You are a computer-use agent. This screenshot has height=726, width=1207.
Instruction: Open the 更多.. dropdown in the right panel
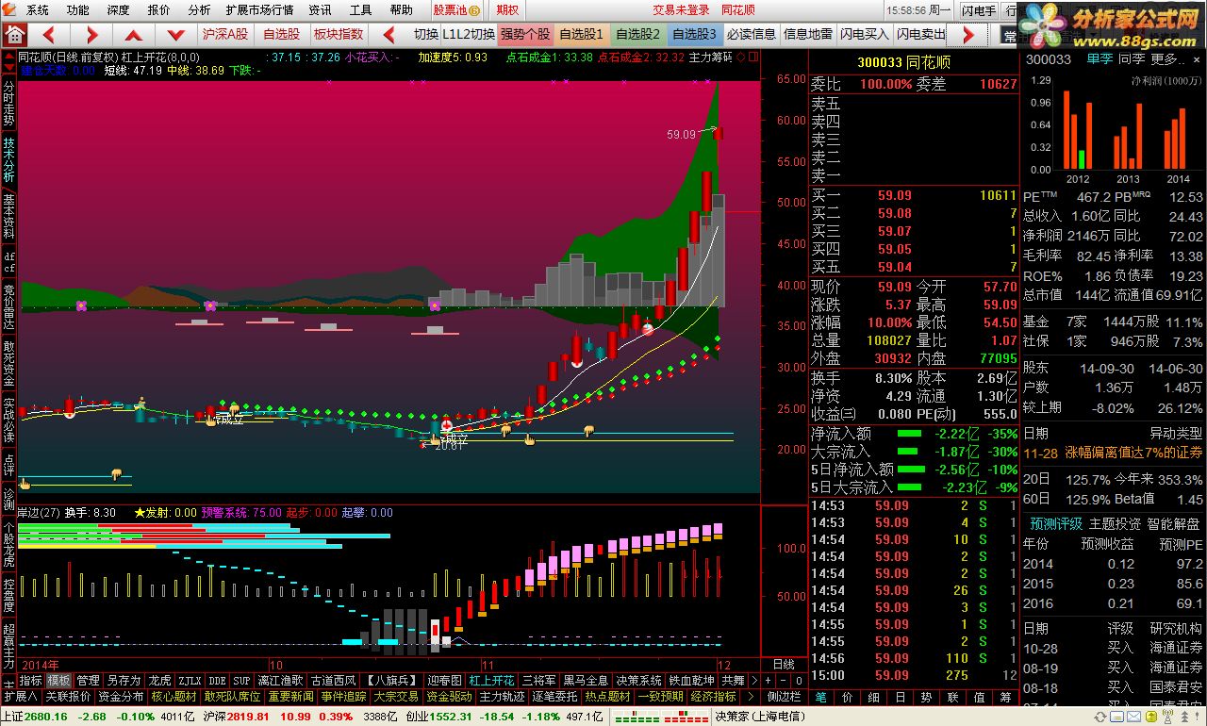coord(1167,58)
